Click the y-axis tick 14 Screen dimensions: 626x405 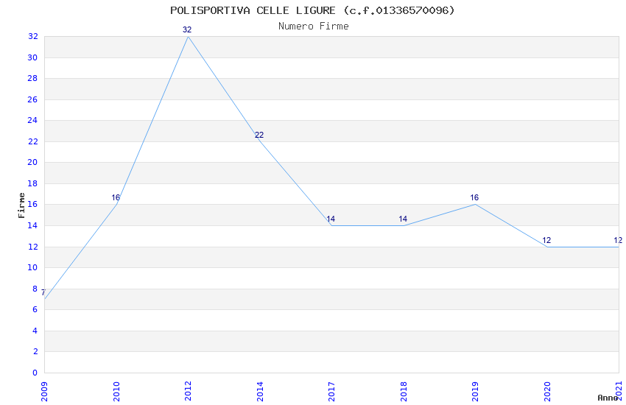tap(32, 225)
